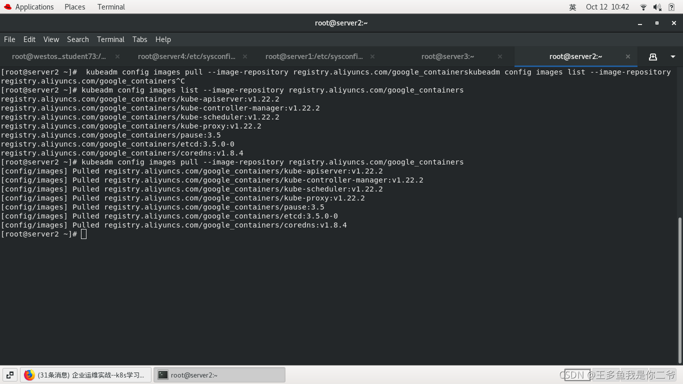Open the Help menu

click(x=163, y=39)
